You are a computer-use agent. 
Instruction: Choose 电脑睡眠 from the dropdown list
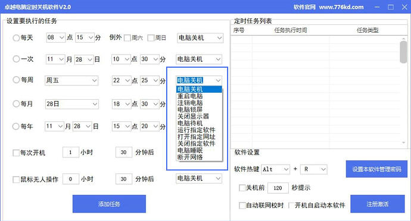199,150
